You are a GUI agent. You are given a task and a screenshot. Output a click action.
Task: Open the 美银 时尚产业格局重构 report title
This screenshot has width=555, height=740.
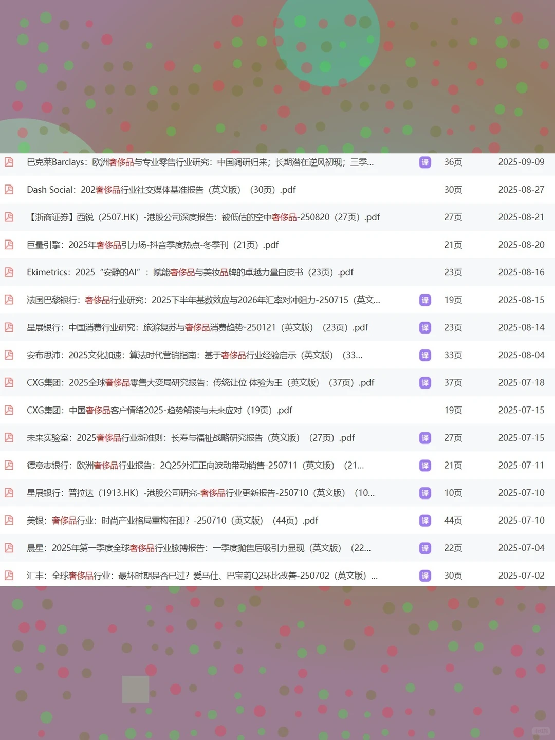(173, 521)
